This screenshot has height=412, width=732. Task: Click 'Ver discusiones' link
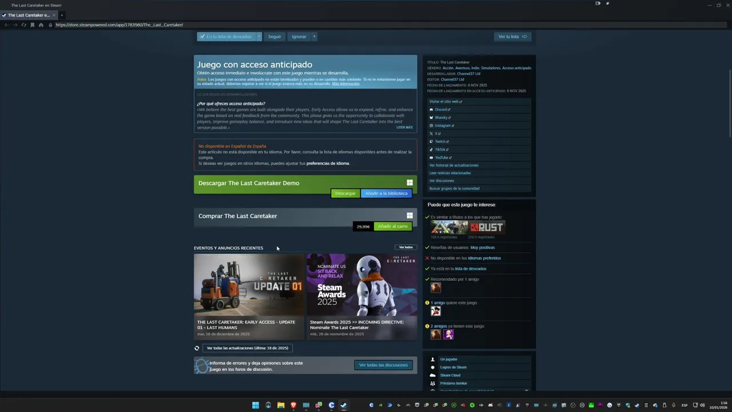[441, 181]
